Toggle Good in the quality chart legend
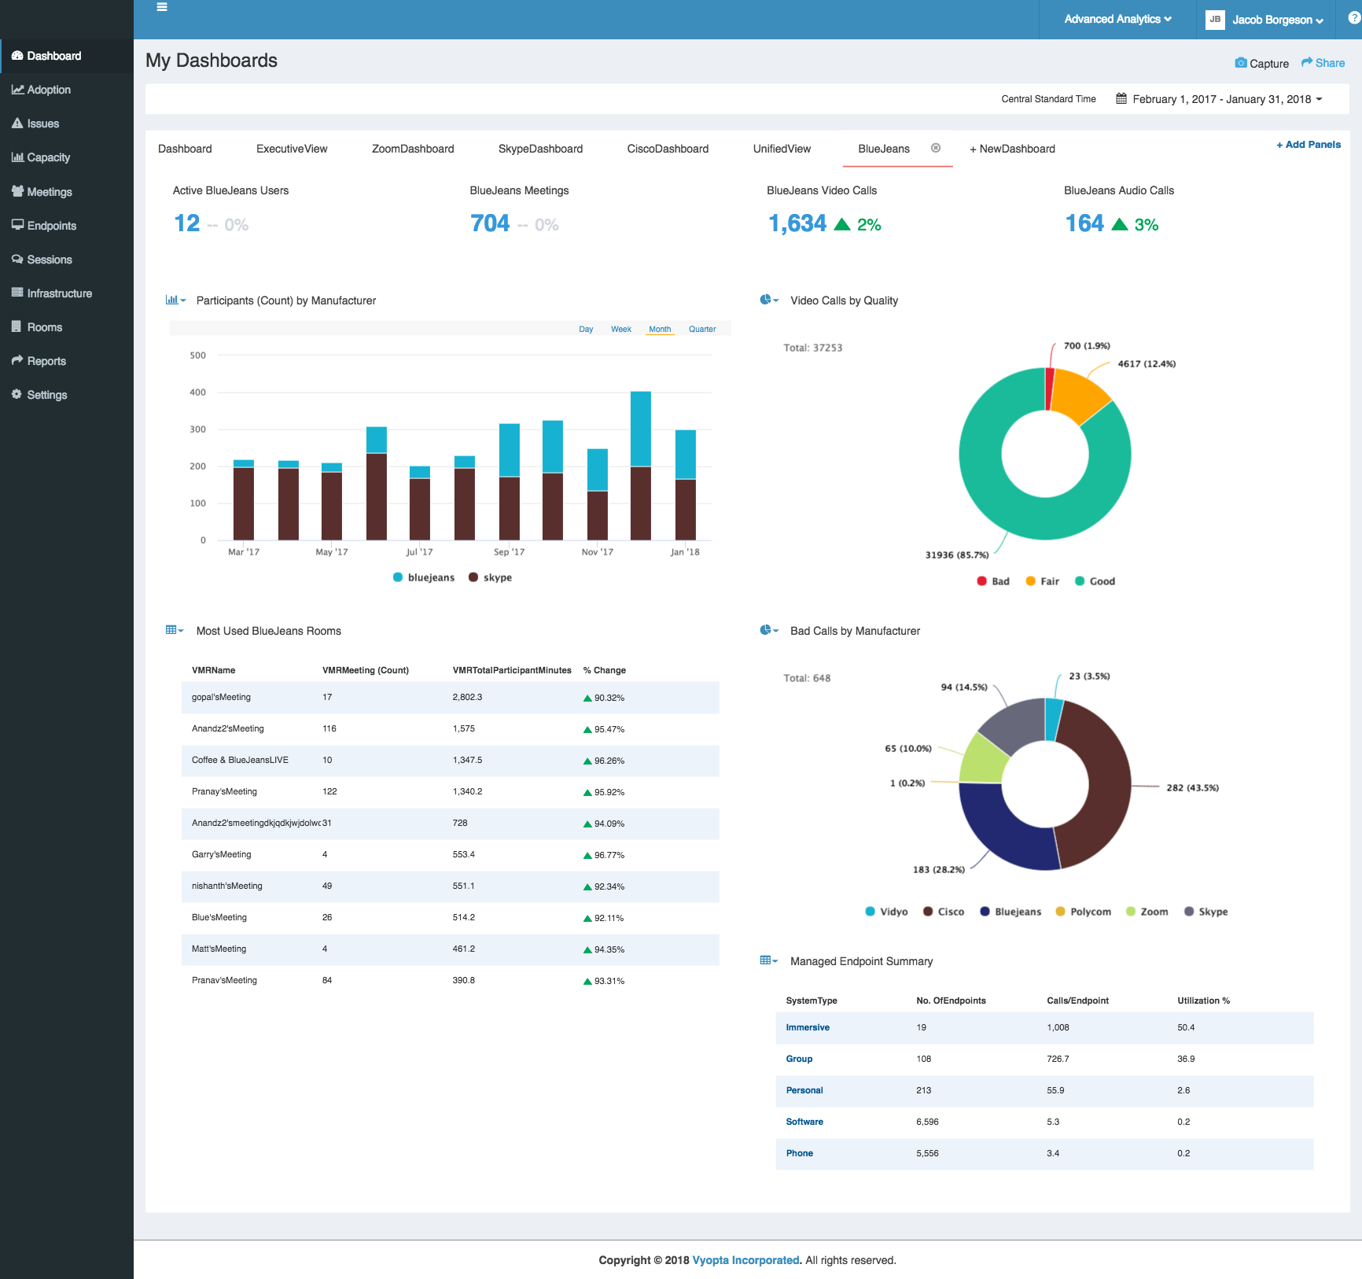The image size is (1362, 1279). pyautogui.click(x=1095, y=581)
